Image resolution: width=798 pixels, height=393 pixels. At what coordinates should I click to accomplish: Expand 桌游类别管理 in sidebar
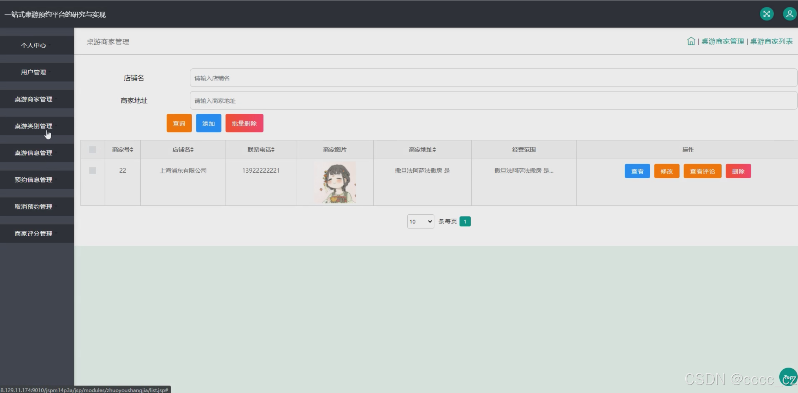coord(34,126)
